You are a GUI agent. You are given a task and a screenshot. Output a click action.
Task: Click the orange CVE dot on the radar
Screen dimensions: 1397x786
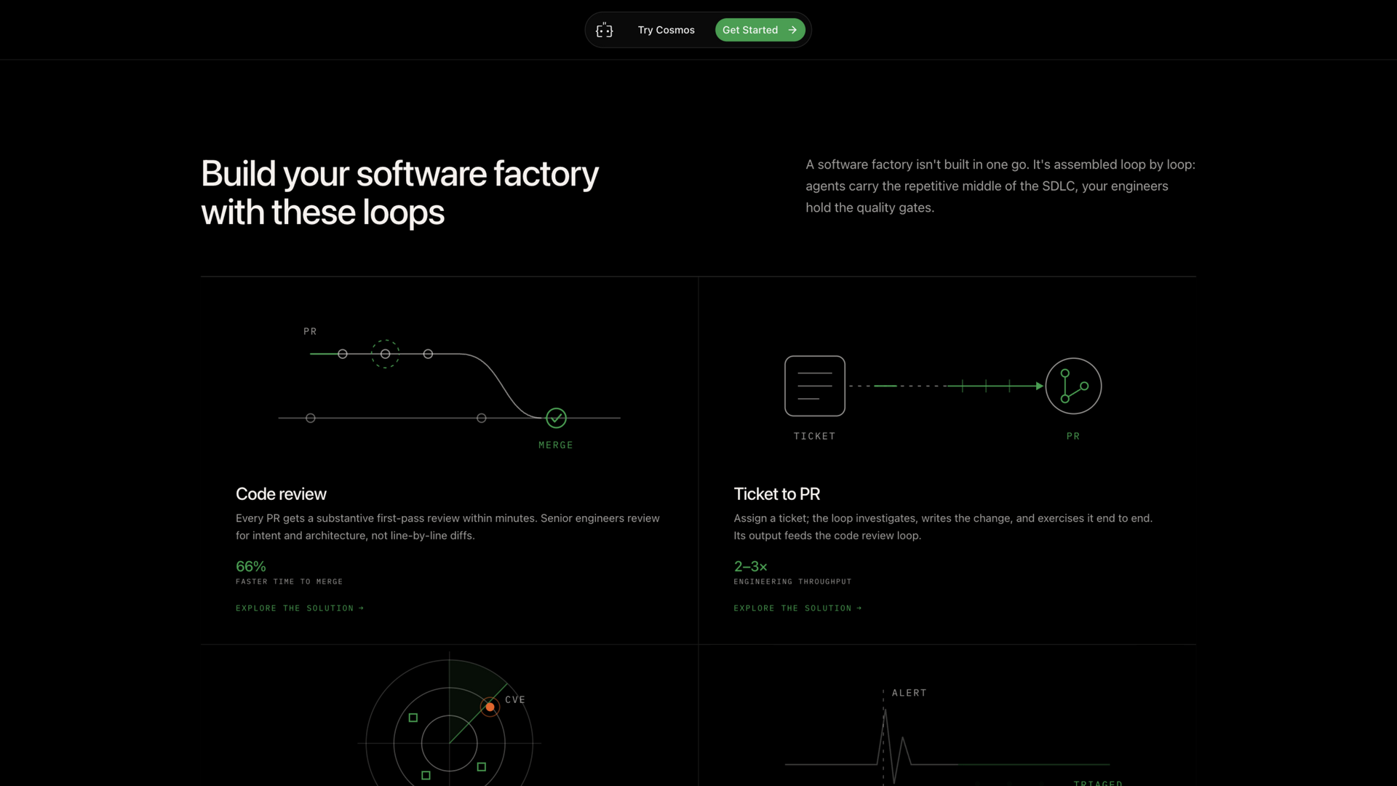pyautogui.click(x=490, y=707)
